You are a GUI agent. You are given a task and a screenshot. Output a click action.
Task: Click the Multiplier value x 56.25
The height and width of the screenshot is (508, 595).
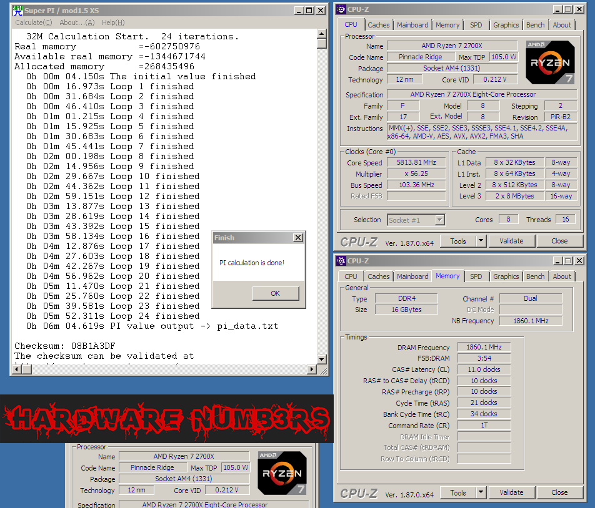416,174
